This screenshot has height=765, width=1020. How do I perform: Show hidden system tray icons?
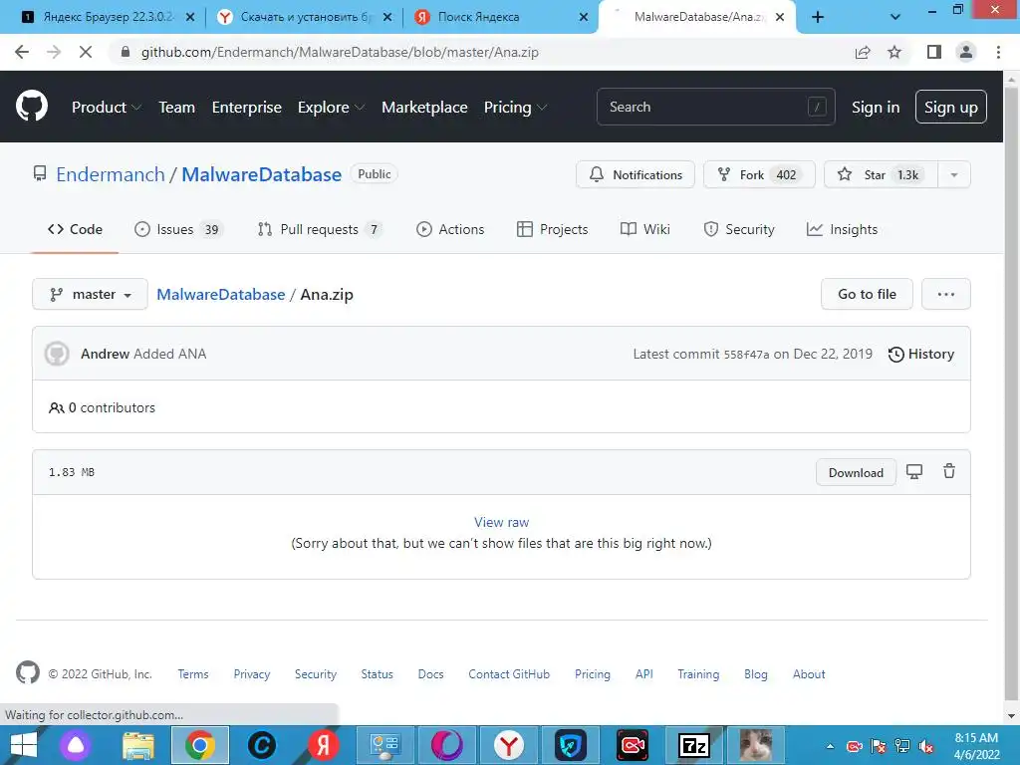830,746
